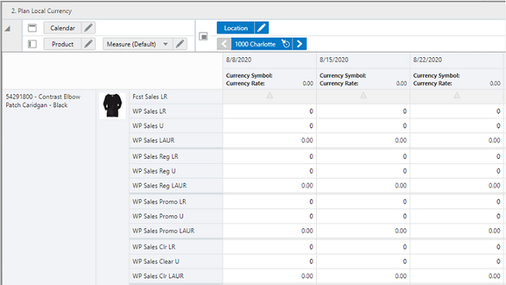
Task: Edit WP Sales LAUR cell for 8/22/2020
Action: tap(456, 140)
